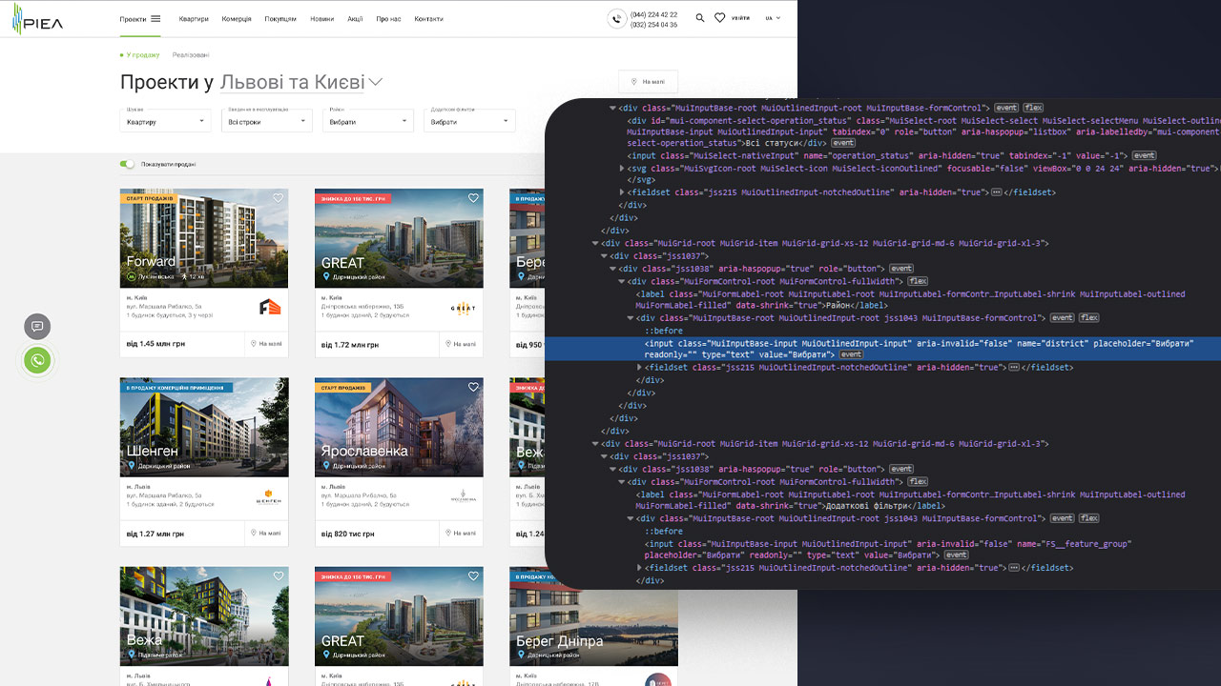Open the hamburger menu beside Проекти
1221x686 pixels.
[x=155, y=18]
